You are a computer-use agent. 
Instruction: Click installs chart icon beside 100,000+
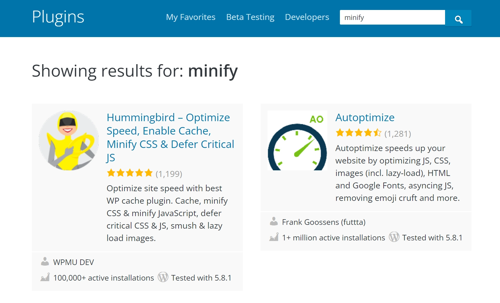45,277
